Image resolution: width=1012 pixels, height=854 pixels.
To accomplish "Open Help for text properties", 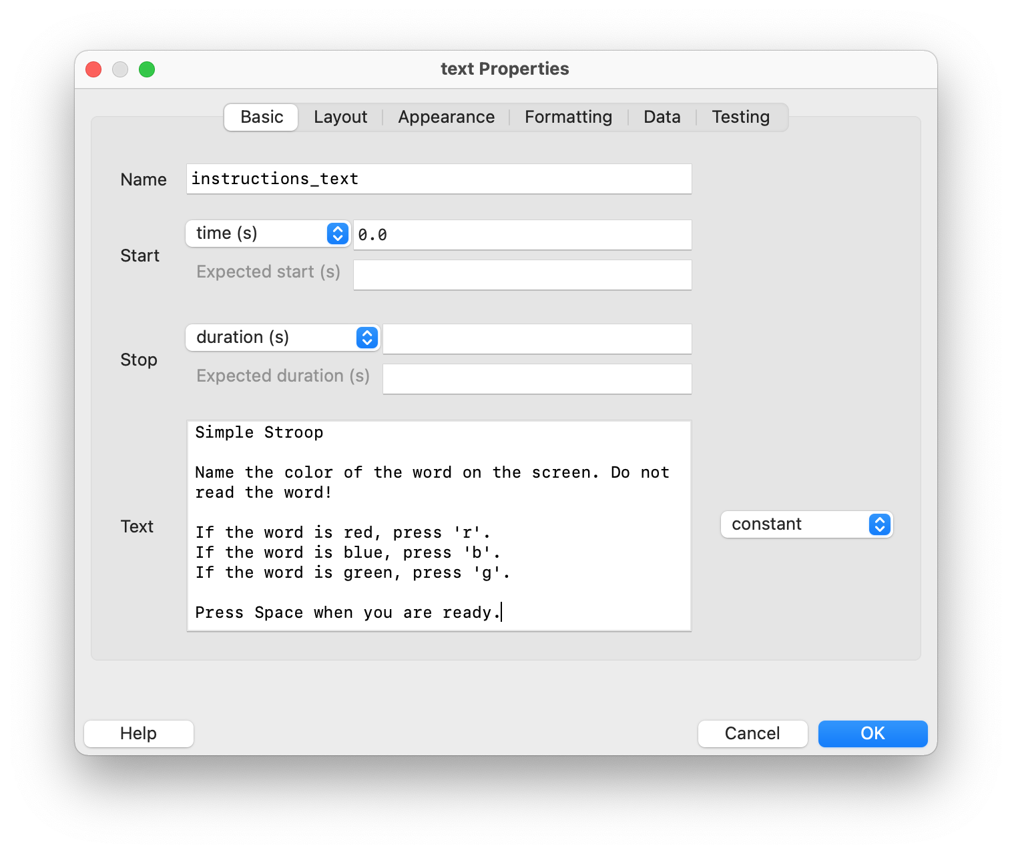I will pyautogui.click(x=139, y=734).
